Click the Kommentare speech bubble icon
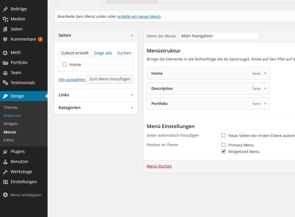This screenshot has width=295, height=217. 5,39
